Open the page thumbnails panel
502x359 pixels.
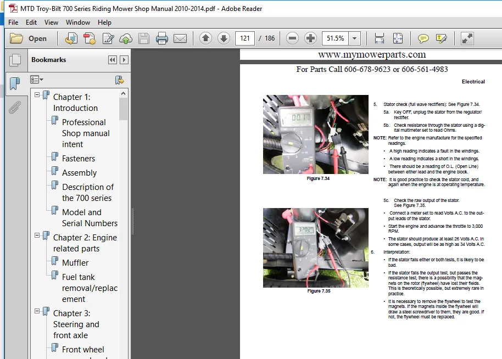(15, 60)
